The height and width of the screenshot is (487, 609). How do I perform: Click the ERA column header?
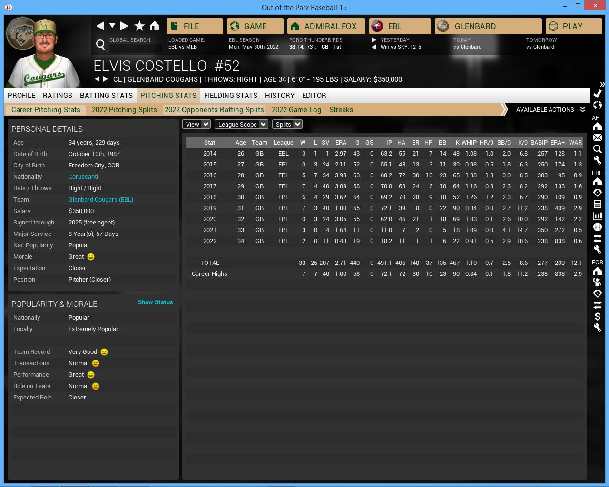tap(341, 143)
